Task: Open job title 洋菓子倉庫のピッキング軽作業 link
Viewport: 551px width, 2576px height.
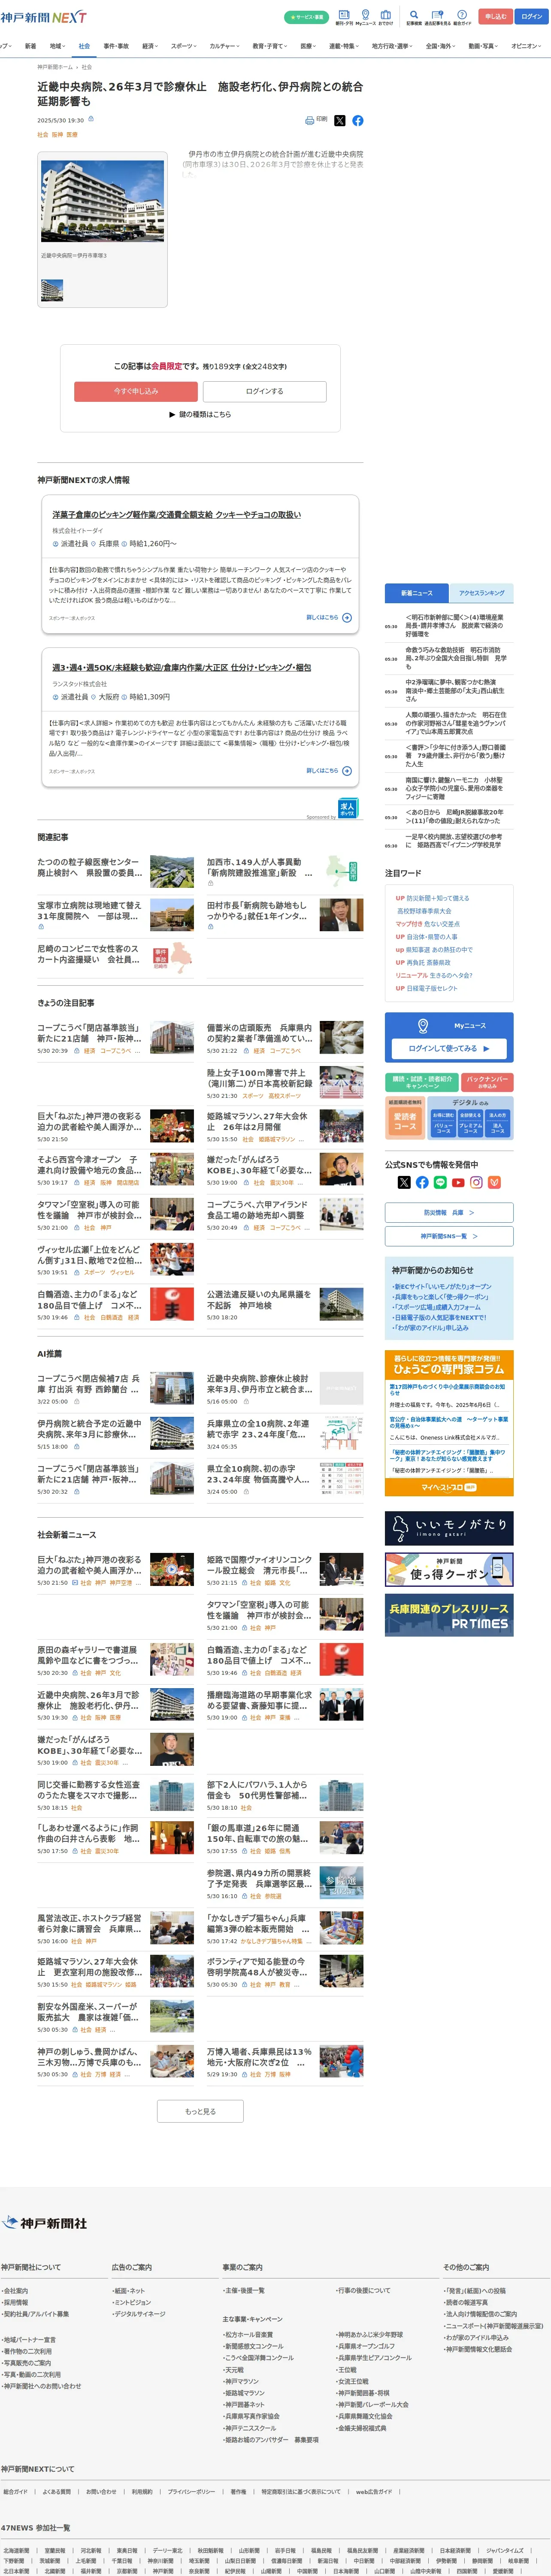Action: (176, 515)
